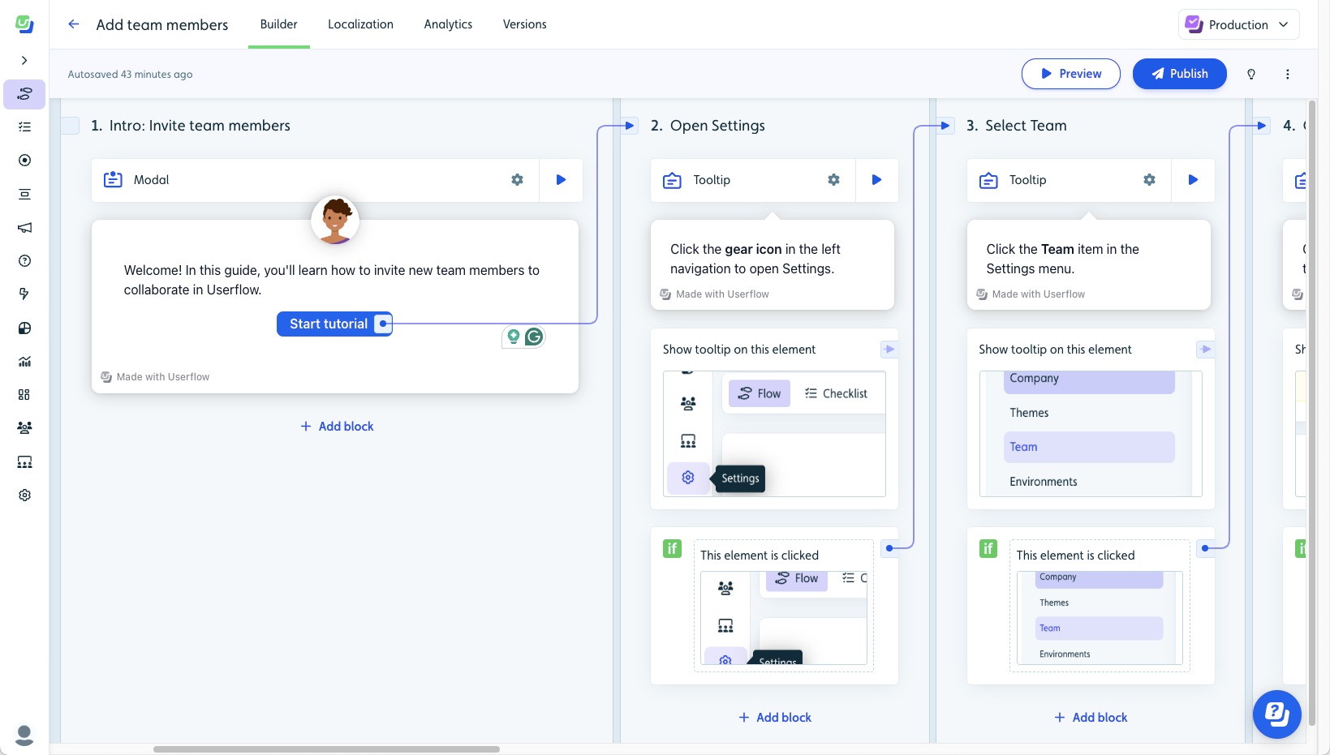
Task: Switch to the Localization tab
Action: 360,24
